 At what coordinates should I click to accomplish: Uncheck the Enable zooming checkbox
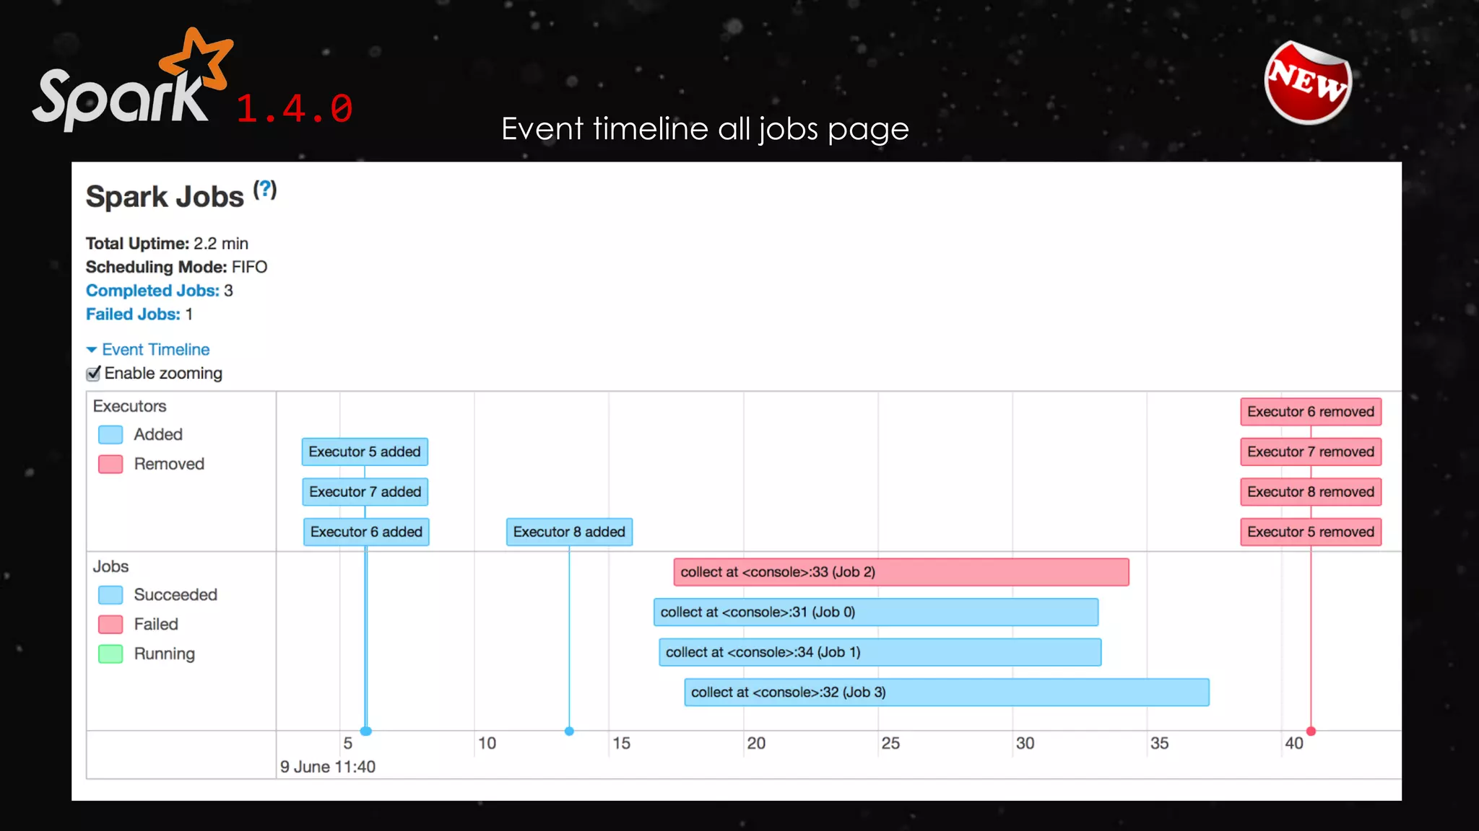tap(93, 374)
